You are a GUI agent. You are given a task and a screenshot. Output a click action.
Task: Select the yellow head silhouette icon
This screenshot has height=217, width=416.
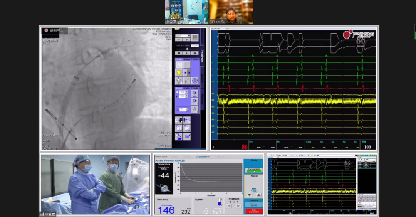pos(179,72)
